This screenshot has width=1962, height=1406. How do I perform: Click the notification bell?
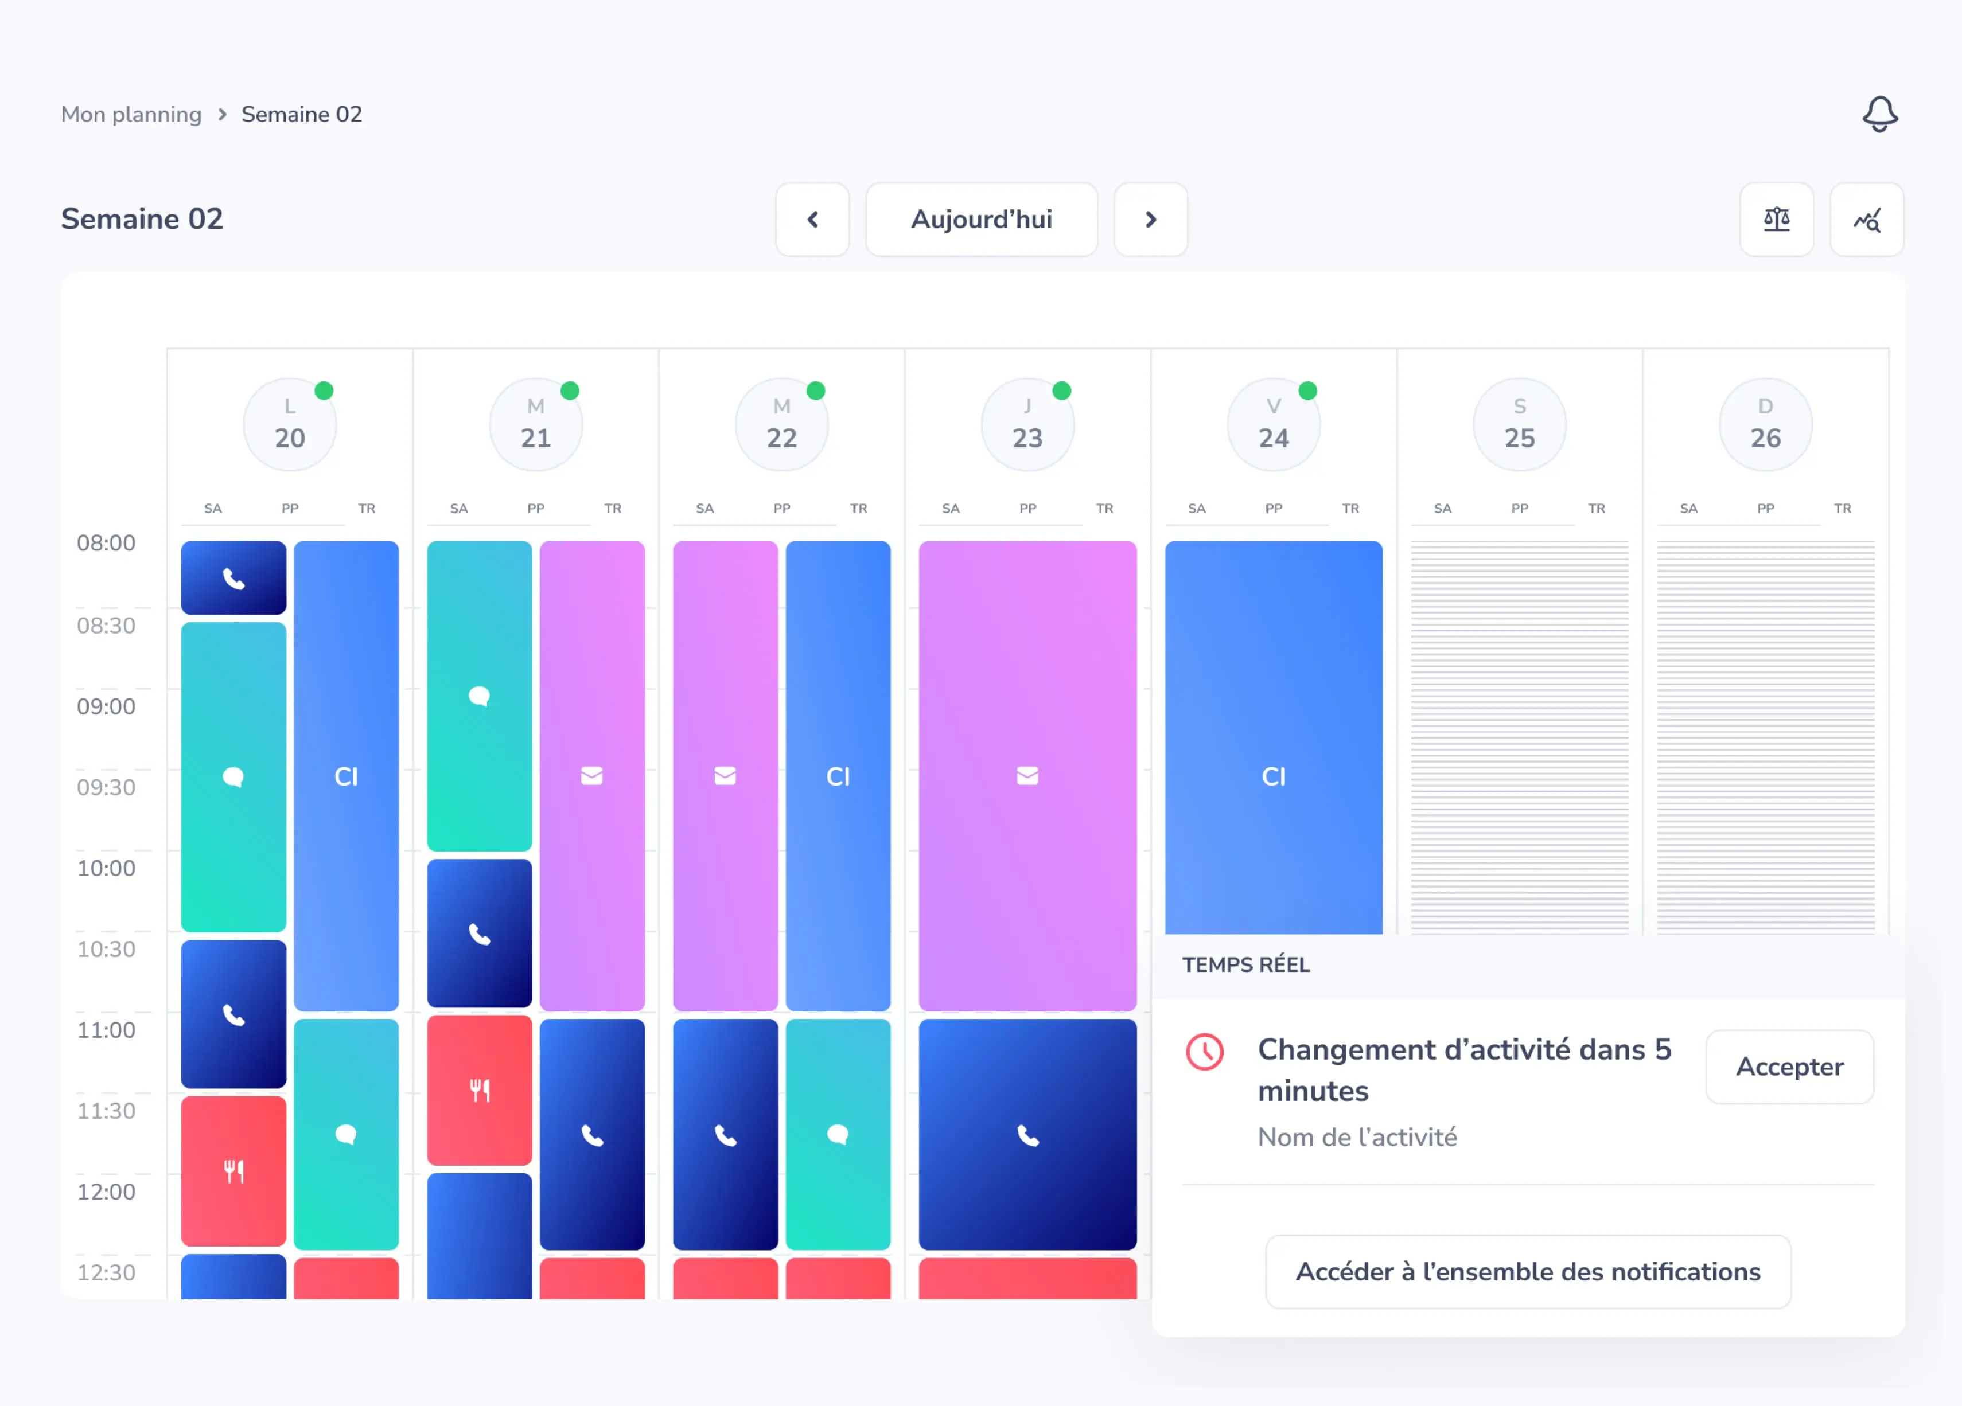click(x=1879, y=114)
